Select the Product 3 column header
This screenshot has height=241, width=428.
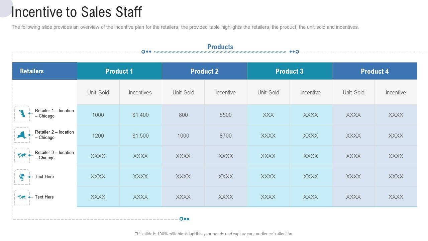pos(290,71)
